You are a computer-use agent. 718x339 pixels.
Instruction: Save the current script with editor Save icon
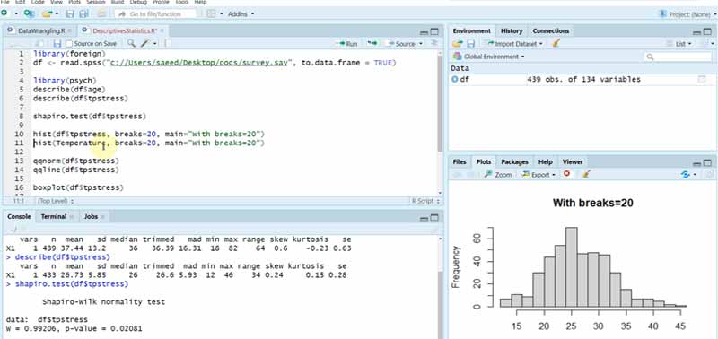(57, 43)
